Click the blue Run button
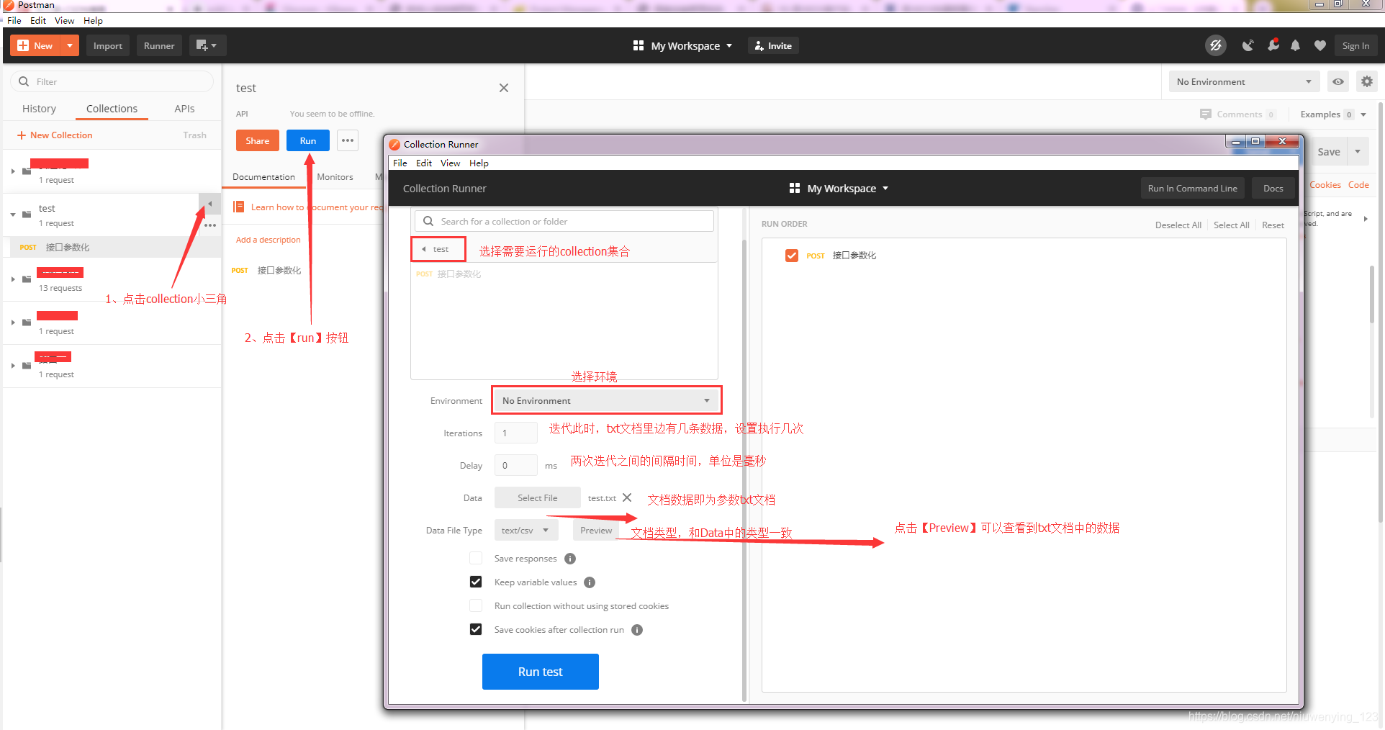This screenshot has width=1385, height=730. [308, 140]
